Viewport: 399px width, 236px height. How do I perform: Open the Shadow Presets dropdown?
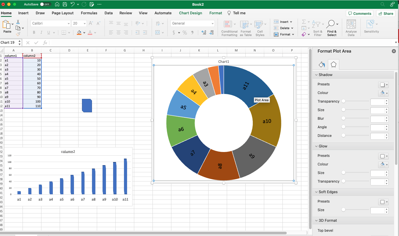pyautogui.click(x=383, y=85)
